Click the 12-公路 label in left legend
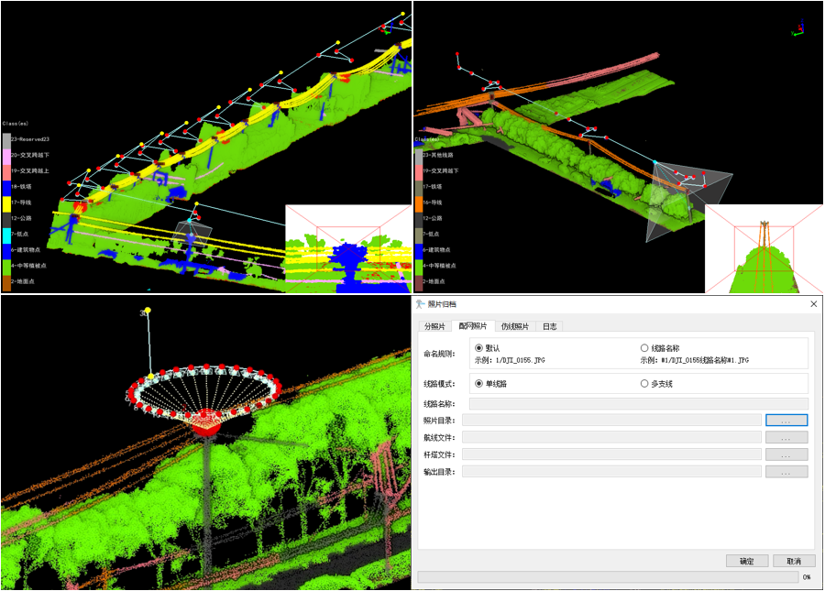Image resolution: width=825 pixels, height=591 pixels. pos(22,218)
